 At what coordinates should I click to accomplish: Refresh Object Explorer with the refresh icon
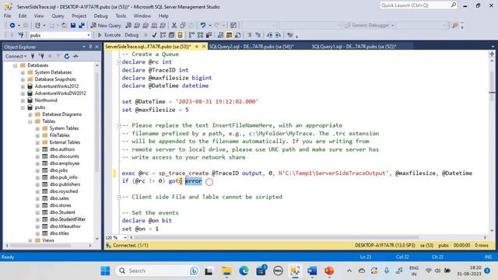(67, 56)
